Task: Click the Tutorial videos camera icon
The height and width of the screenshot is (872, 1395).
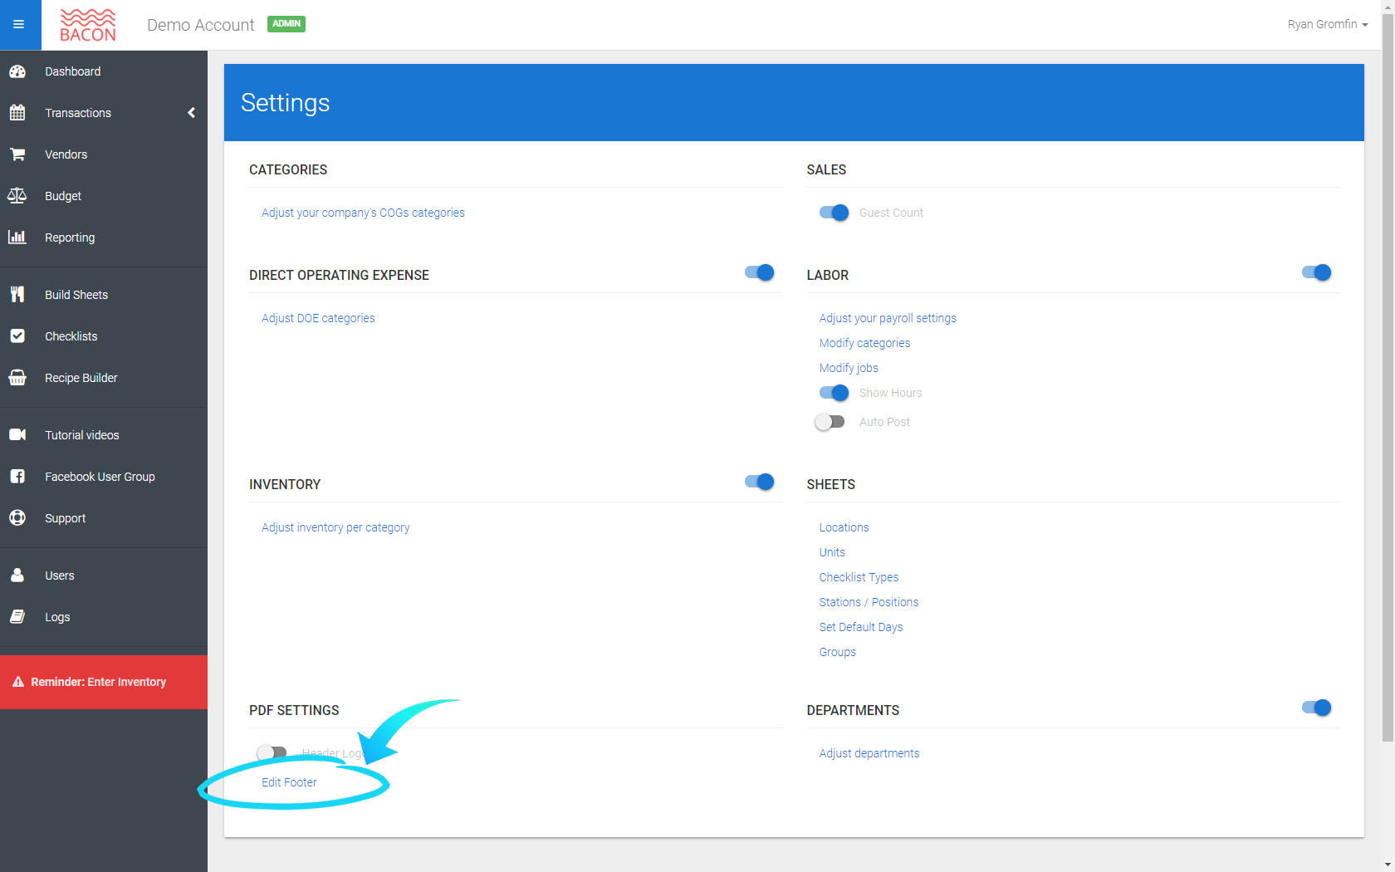Action: [x=17, y=435]
